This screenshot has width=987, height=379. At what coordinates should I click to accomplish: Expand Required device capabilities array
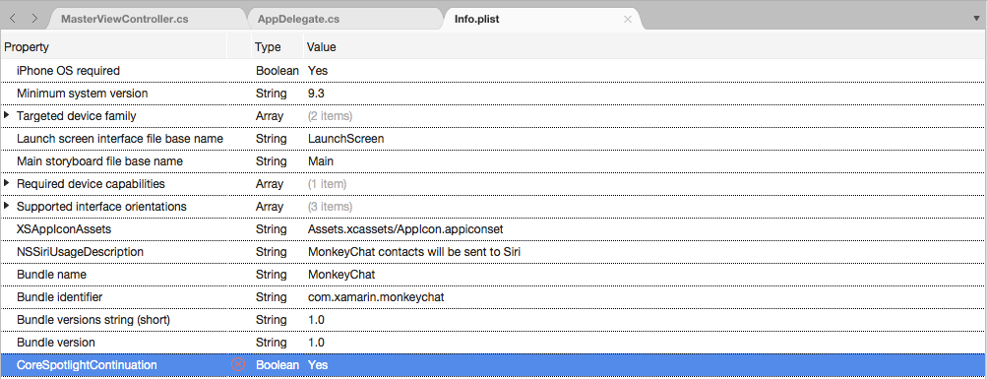[7, 183]
